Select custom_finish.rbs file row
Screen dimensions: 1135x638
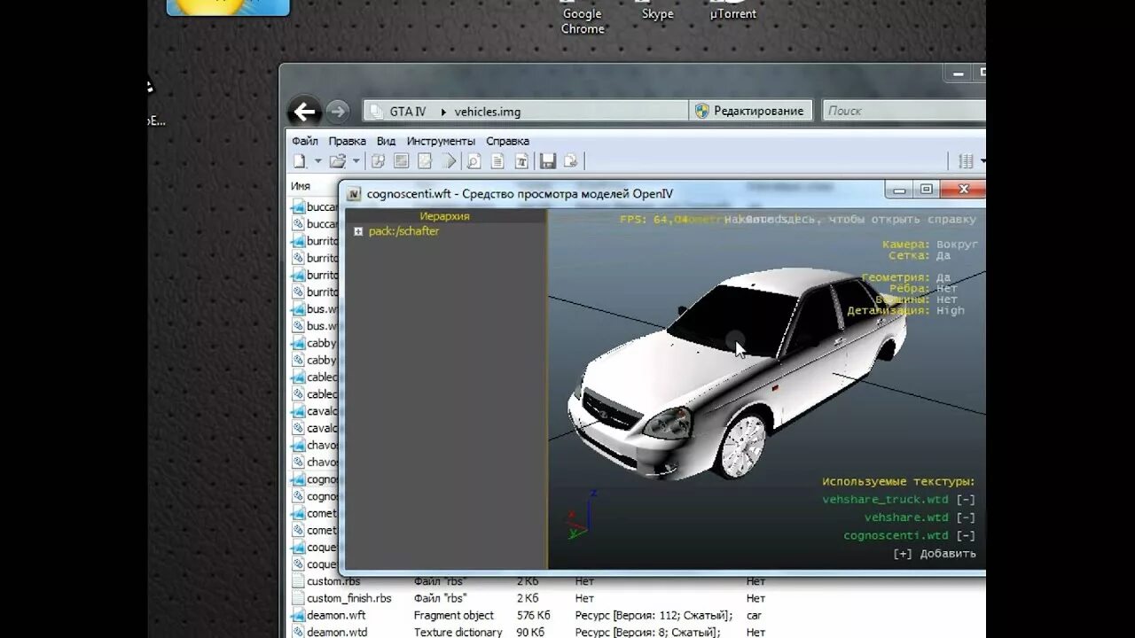[x=637, y=598]
